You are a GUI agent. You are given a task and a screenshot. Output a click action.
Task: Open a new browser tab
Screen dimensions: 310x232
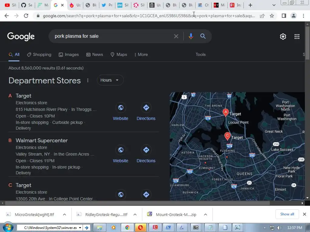[x=250, y=5]
